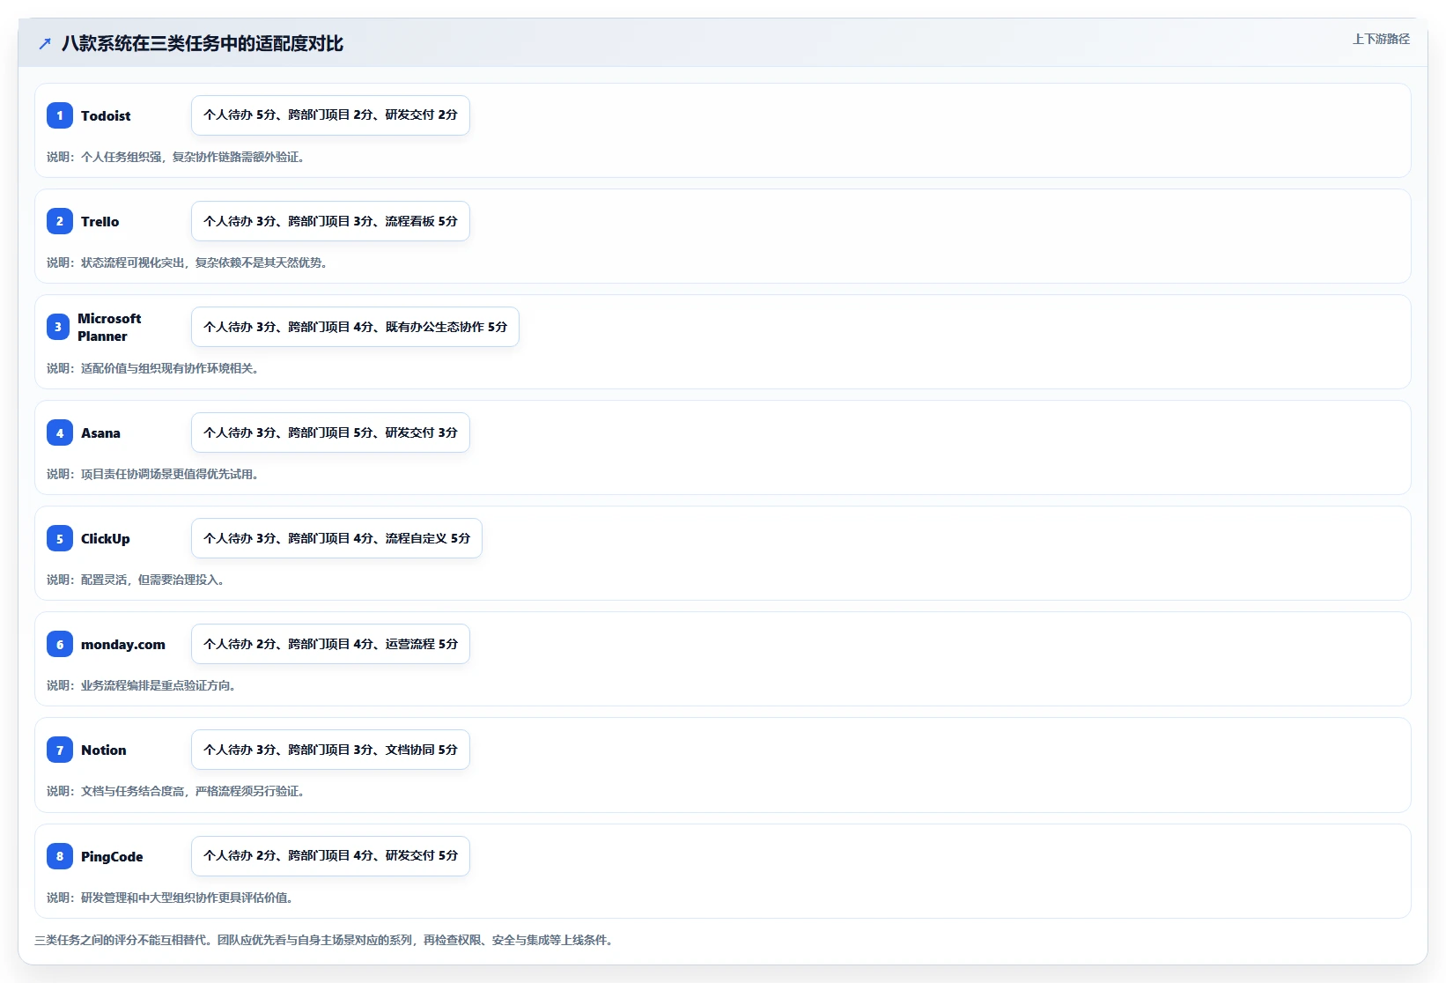Screen dimensions: 1446x983
Task: Click number badge 6 for monday.com
Action: pyautogui.click(x=60, y=644)
